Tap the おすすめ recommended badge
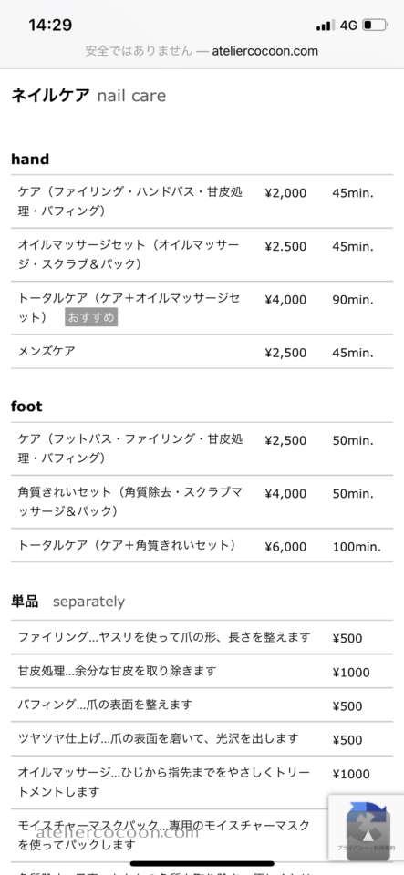The width and height of the screenshot is (404, 875). click(91, 317)
